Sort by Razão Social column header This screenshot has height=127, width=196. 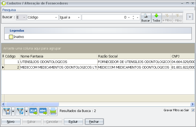coord(134,56)
